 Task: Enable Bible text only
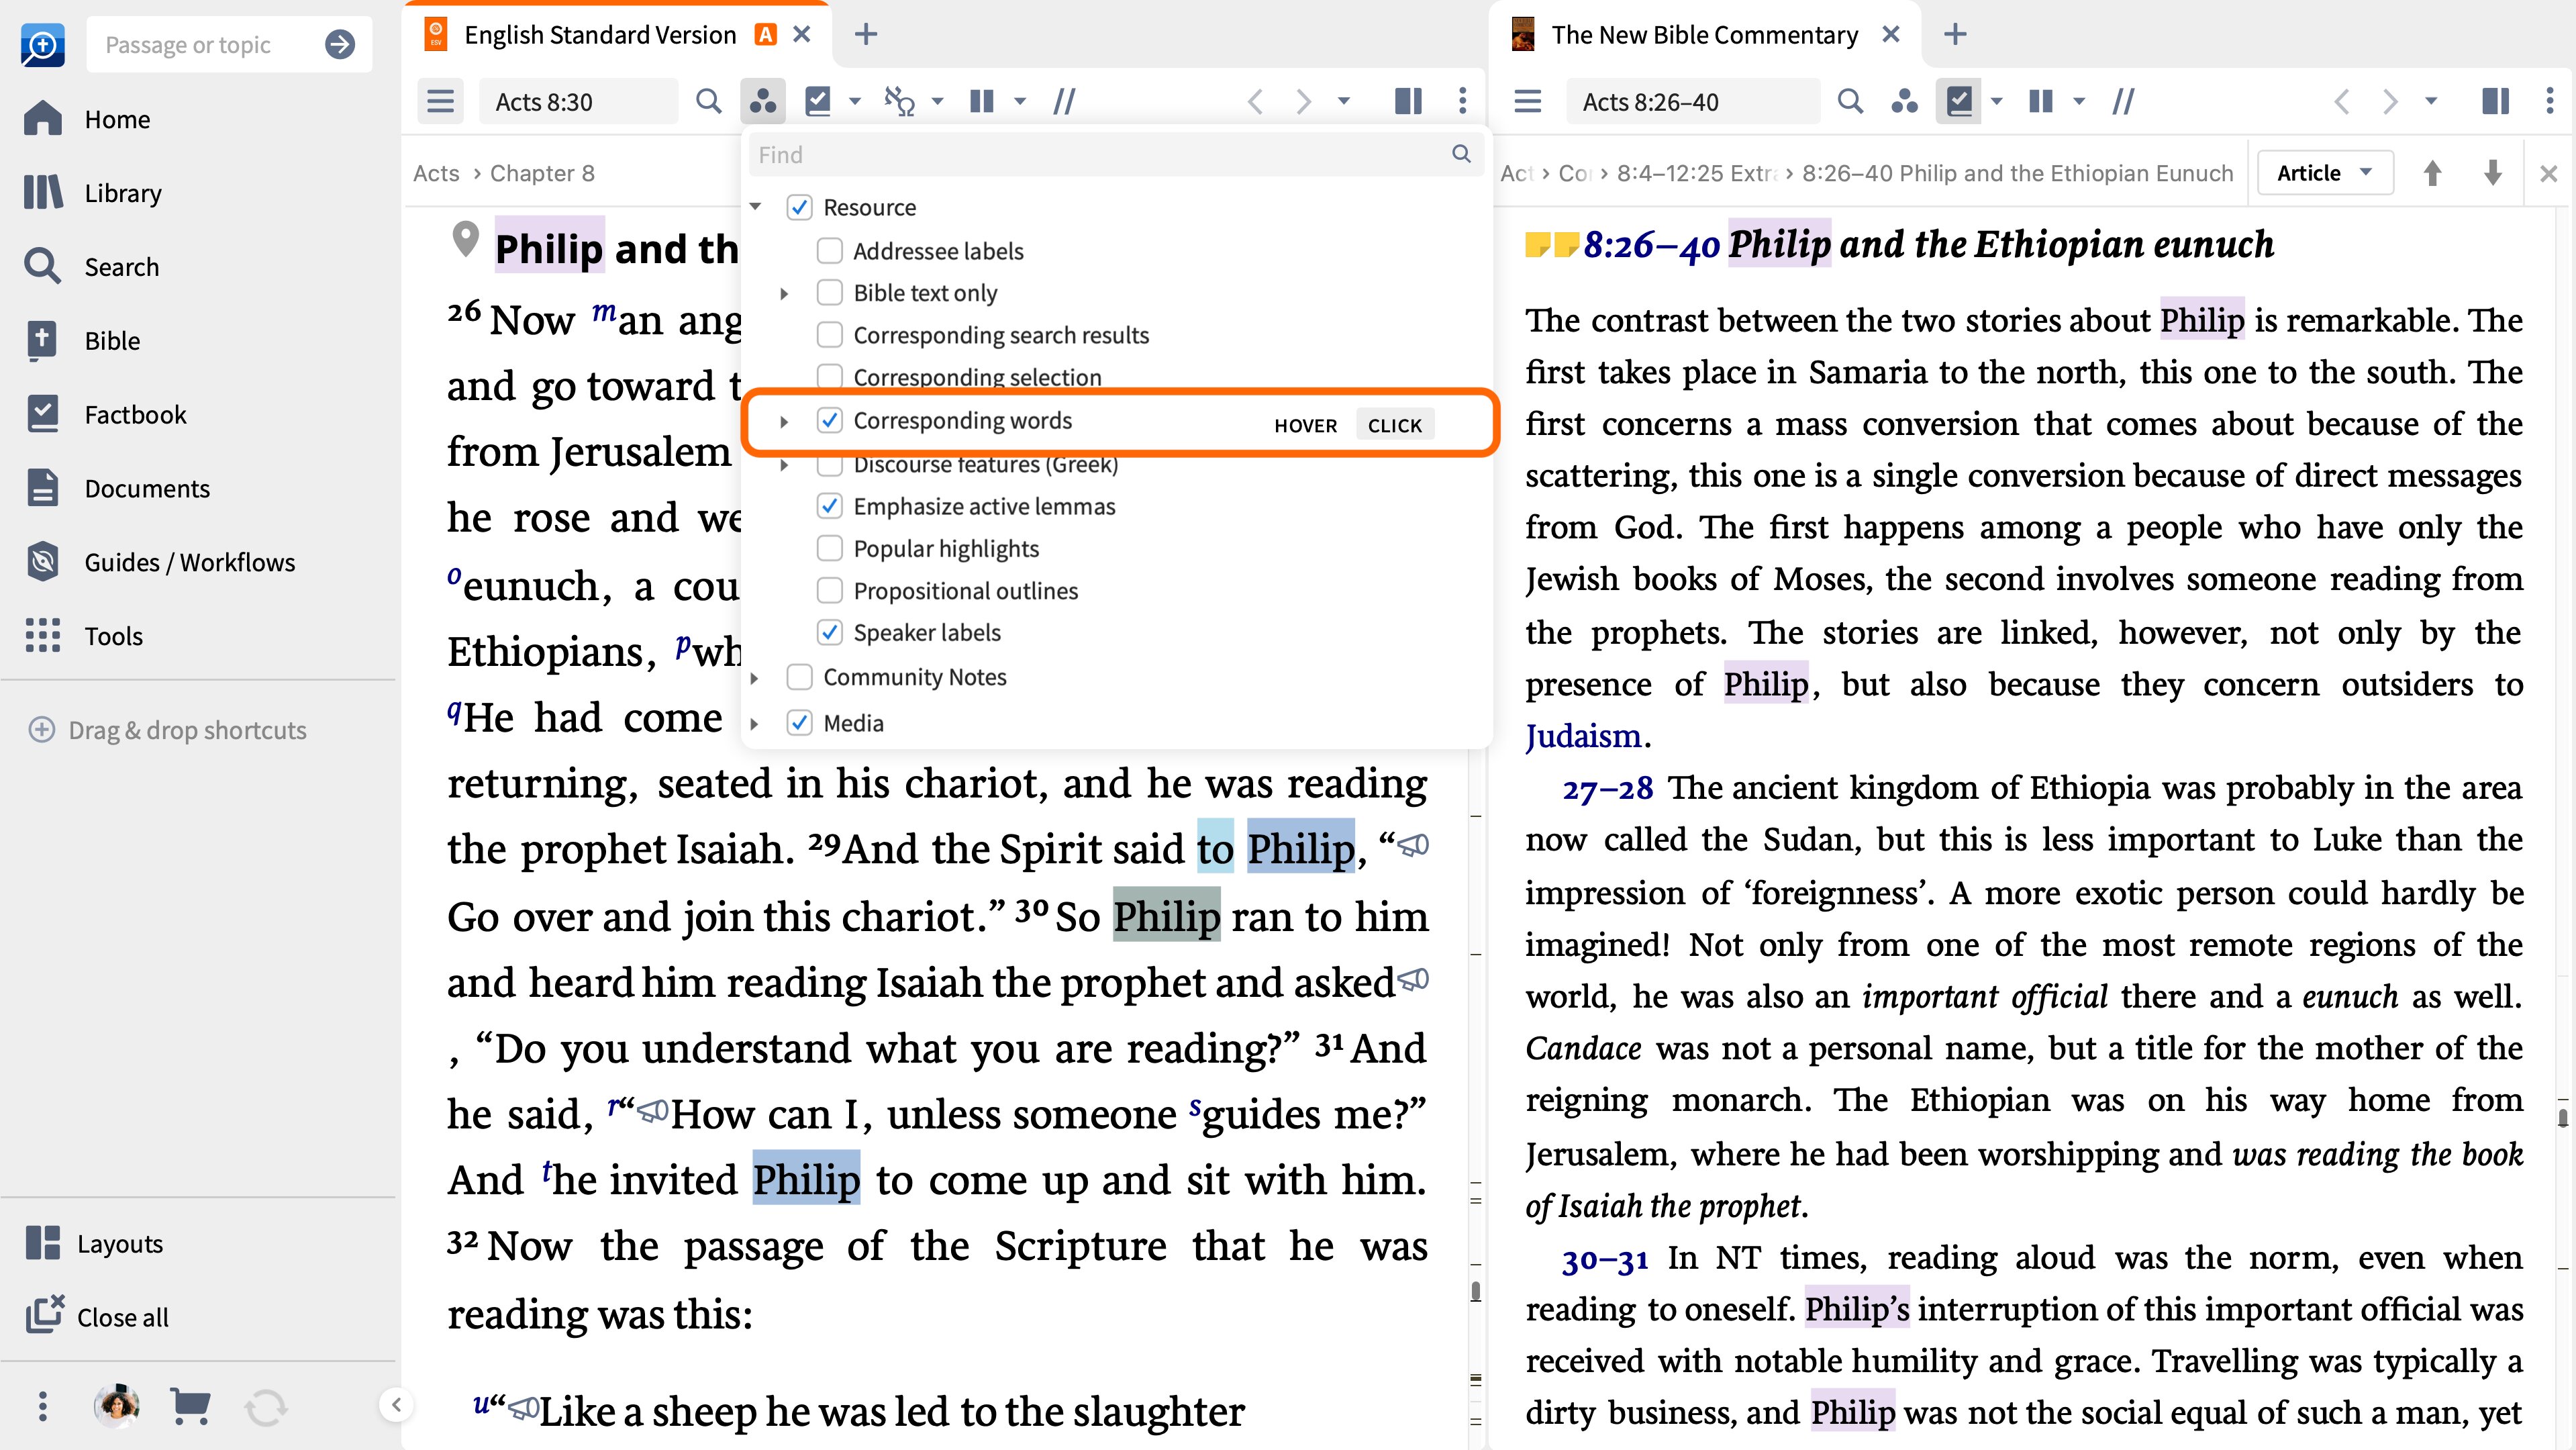(829, 293)
